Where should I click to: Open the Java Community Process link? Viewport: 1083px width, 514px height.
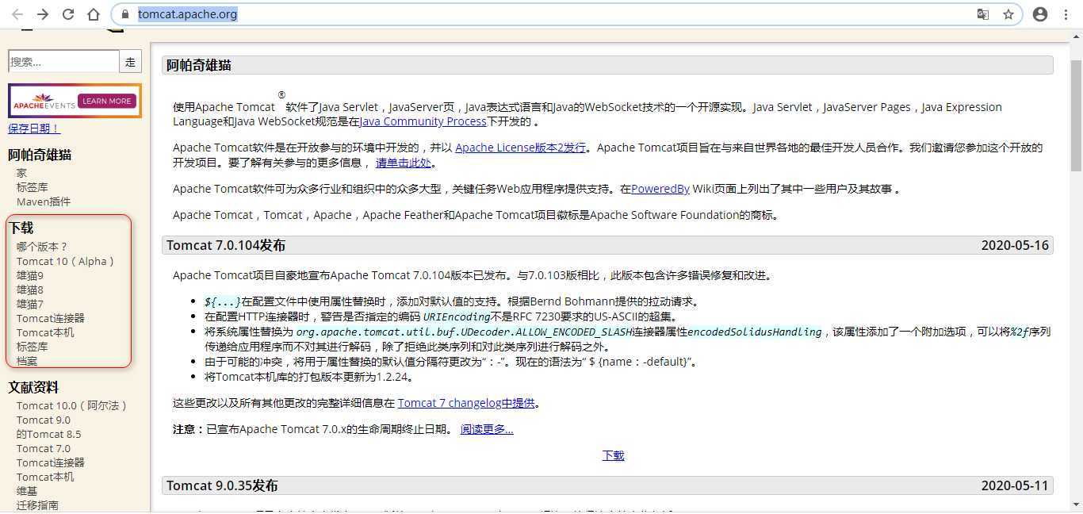(423, 121)
